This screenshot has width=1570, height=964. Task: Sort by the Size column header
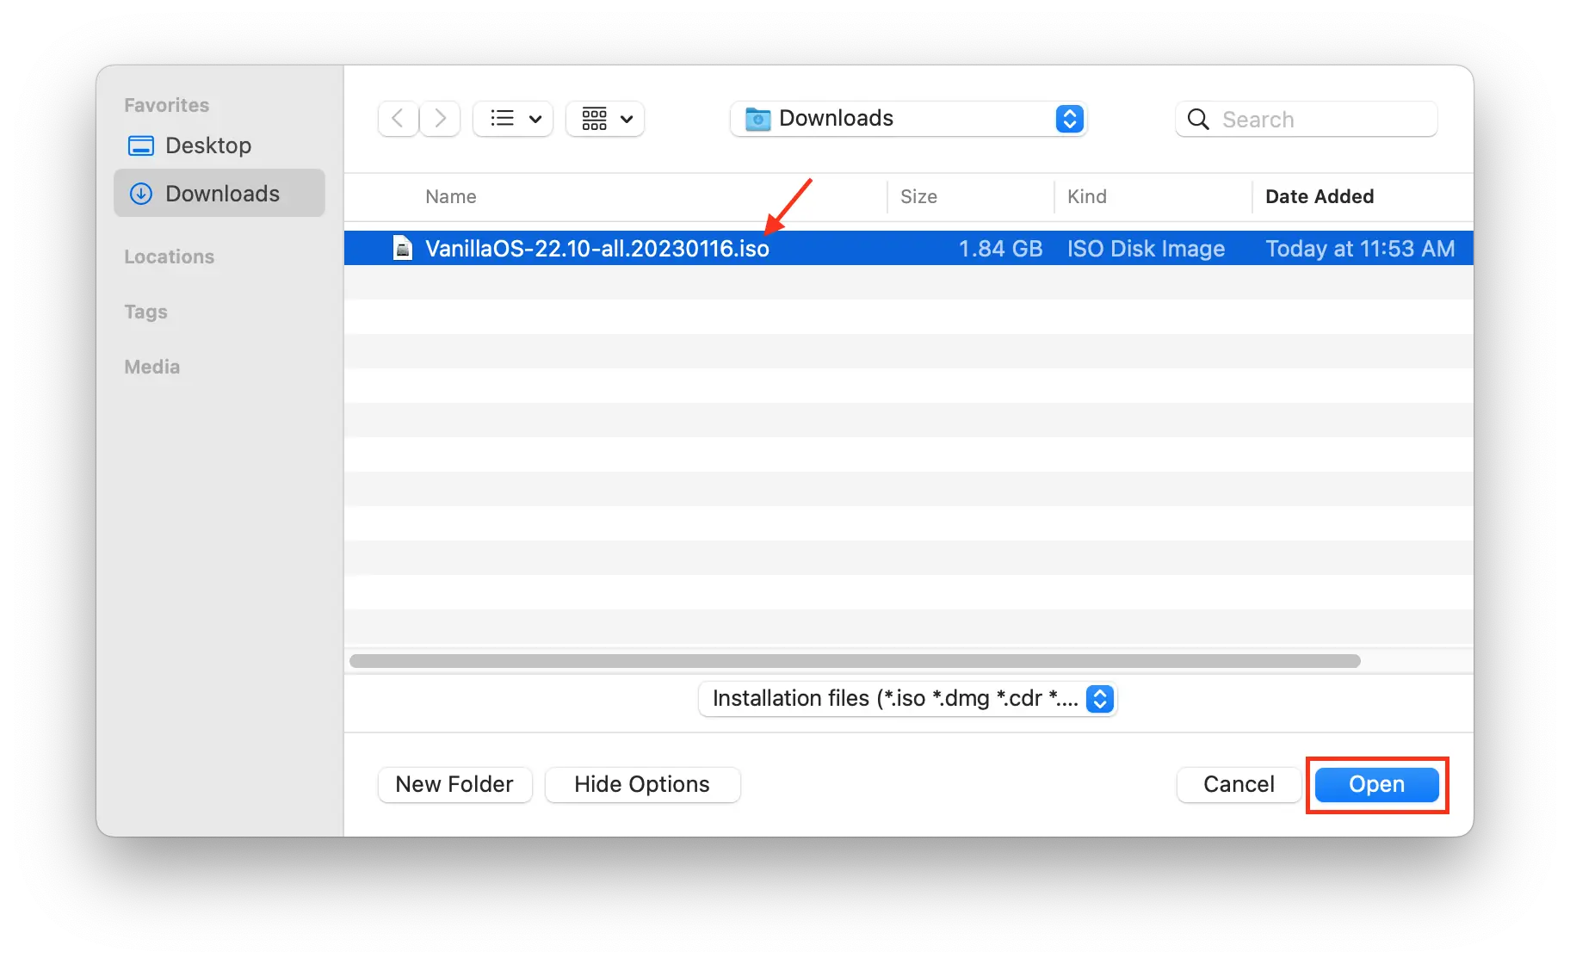pos(918,196)
